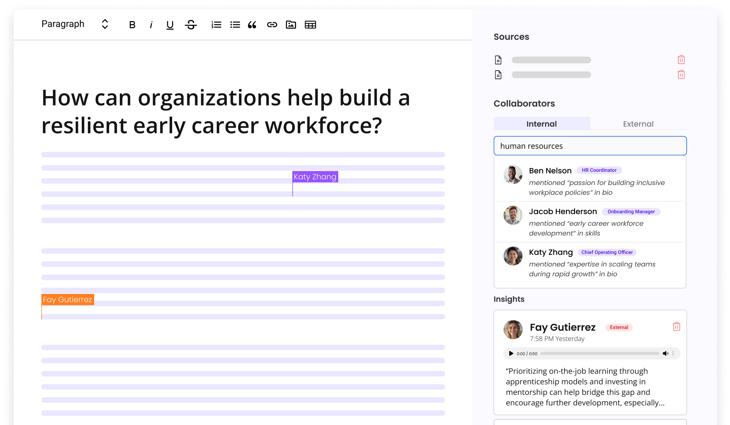730x425 pixels.
Task: Toggle italic formatting
Action: 151,25
